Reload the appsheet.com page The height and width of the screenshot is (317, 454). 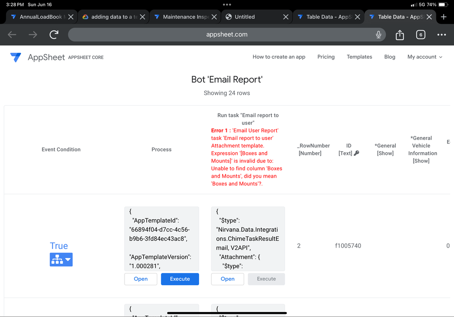coord(54,35)
